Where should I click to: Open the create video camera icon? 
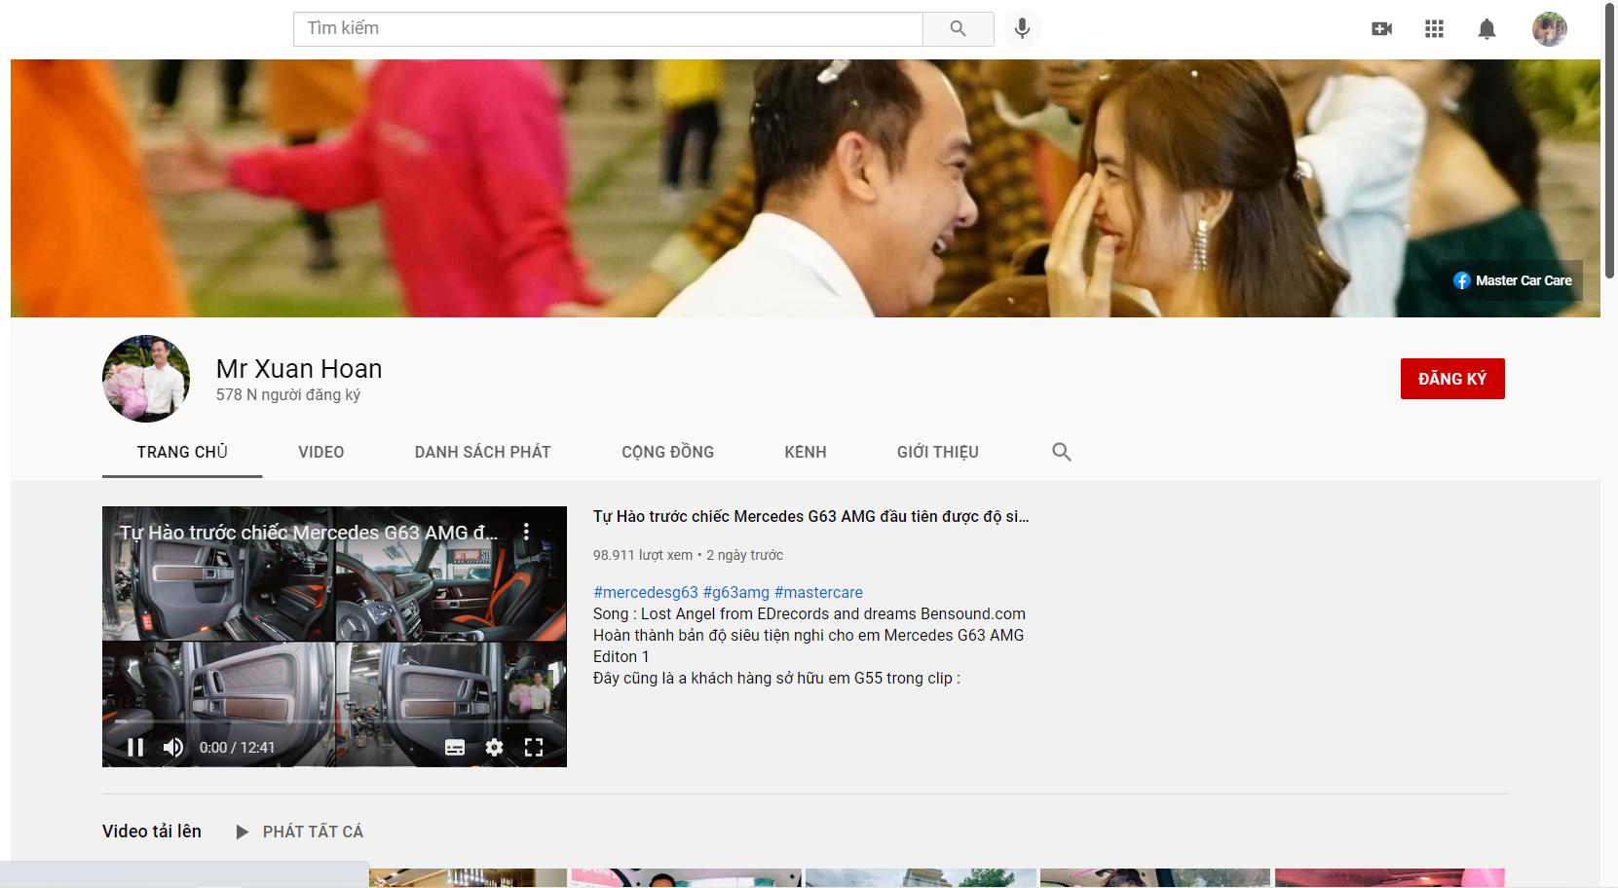click(1381, 29)
